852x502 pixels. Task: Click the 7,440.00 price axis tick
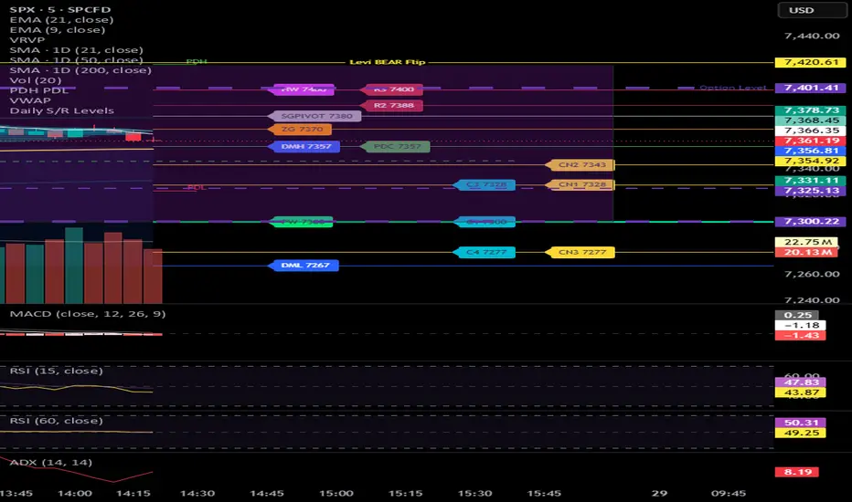[812, 36]
